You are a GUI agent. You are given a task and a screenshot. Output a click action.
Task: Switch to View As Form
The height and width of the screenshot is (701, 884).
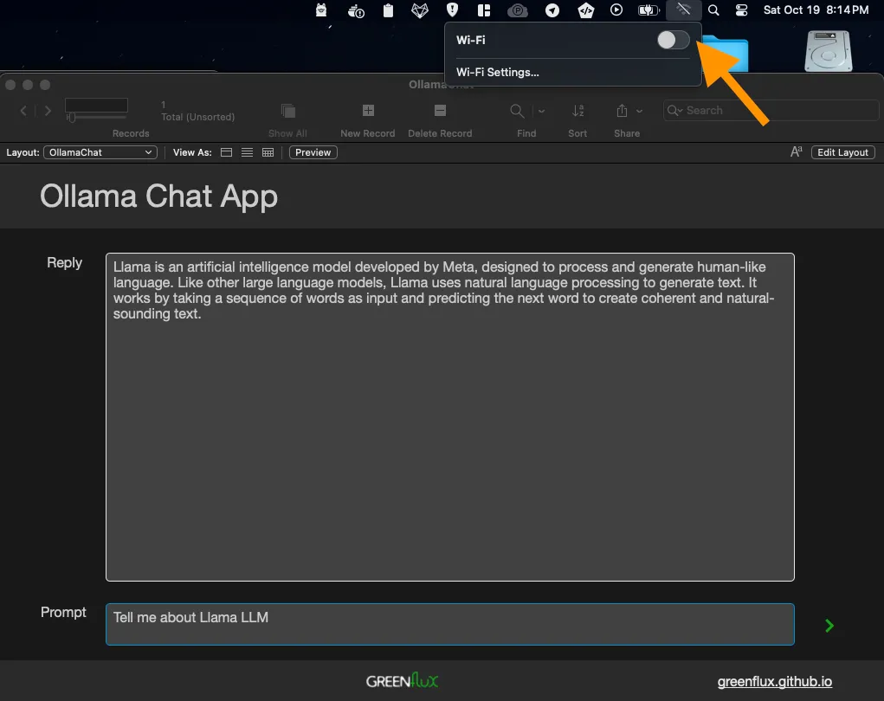pyautogui.click(x=227, y=152)
